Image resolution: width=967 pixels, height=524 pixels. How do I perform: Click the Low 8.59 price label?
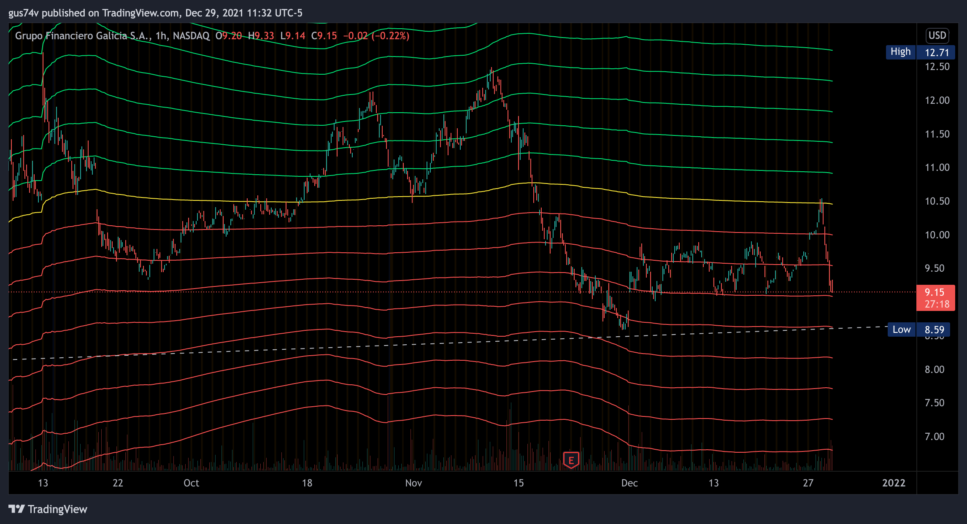919,330
